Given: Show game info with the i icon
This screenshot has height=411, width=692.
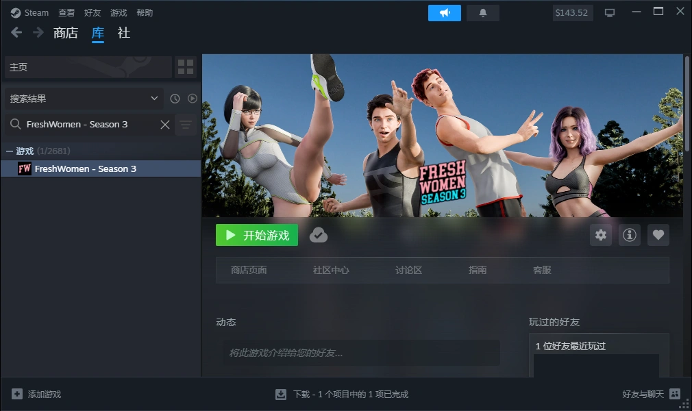Looking at the screenshot, I should point(630,235).
